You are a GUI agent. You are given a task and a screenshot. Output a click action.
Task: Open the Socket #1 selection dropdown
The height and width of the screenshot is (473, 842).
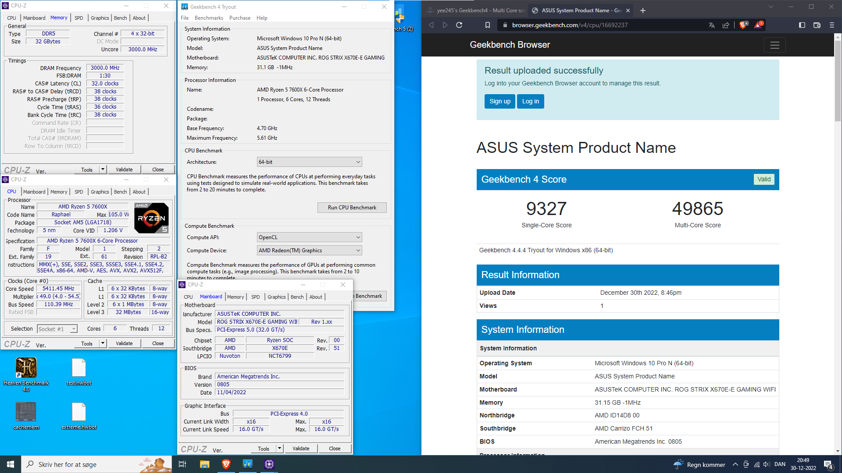pyautogui.click(x=57, y=329)
